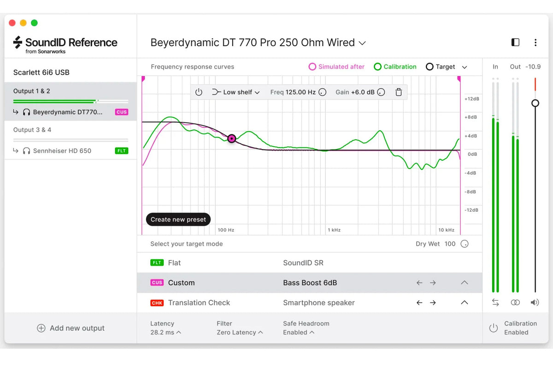Screen dimensions: 553x369
Task: Toggle the Calibration Enabled power button
Action: click(494, 328)
